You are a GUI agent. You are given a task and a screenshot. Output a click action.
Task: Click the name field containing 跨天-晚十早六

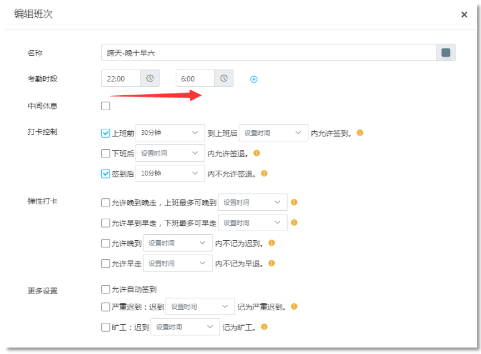click(268, 53)
